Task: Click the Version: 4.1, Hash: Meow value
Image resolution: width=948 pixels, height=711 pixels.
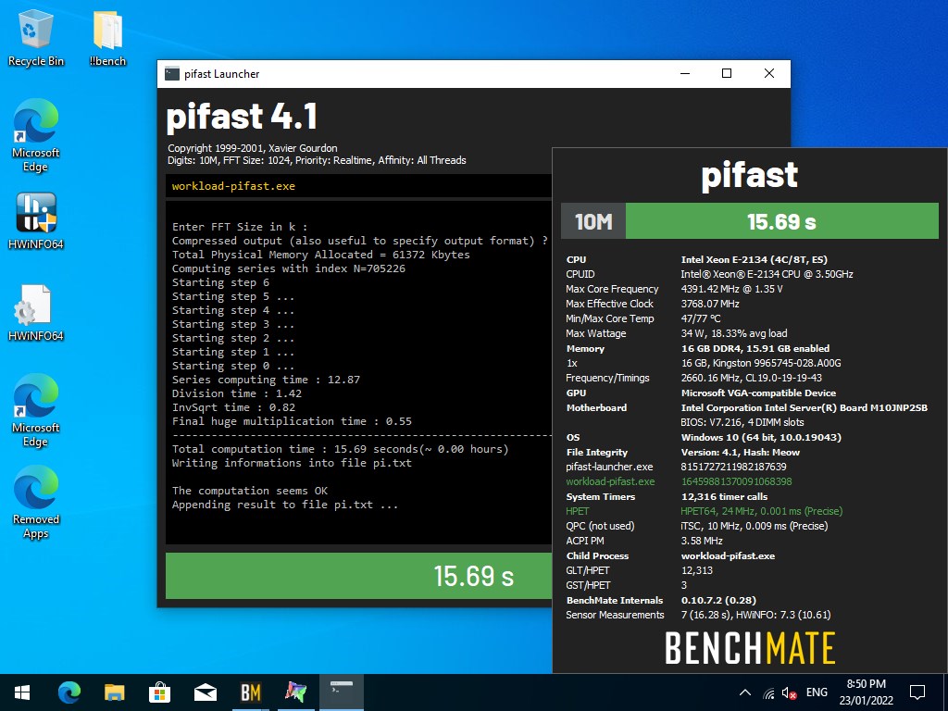Action: 740,452
